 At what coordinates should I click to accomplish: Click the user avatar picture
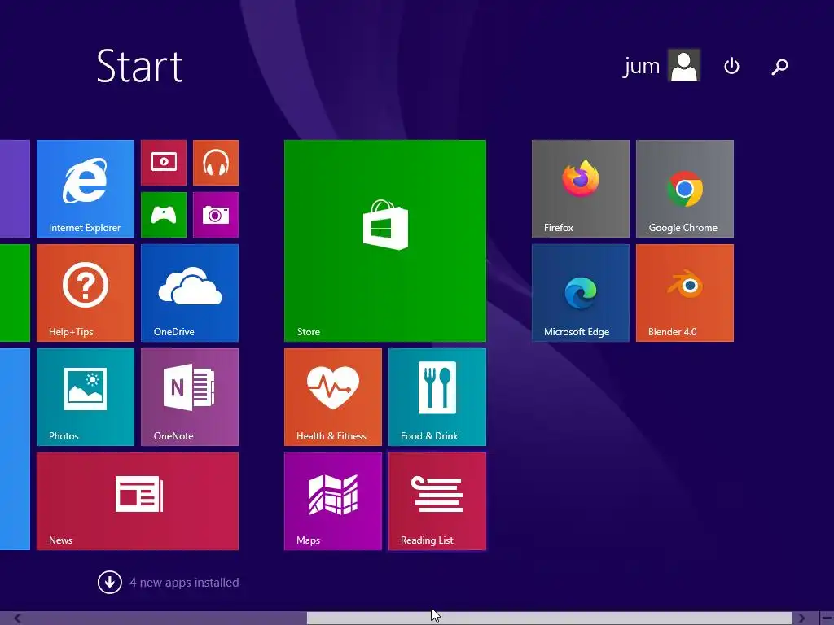pos(684,65)
